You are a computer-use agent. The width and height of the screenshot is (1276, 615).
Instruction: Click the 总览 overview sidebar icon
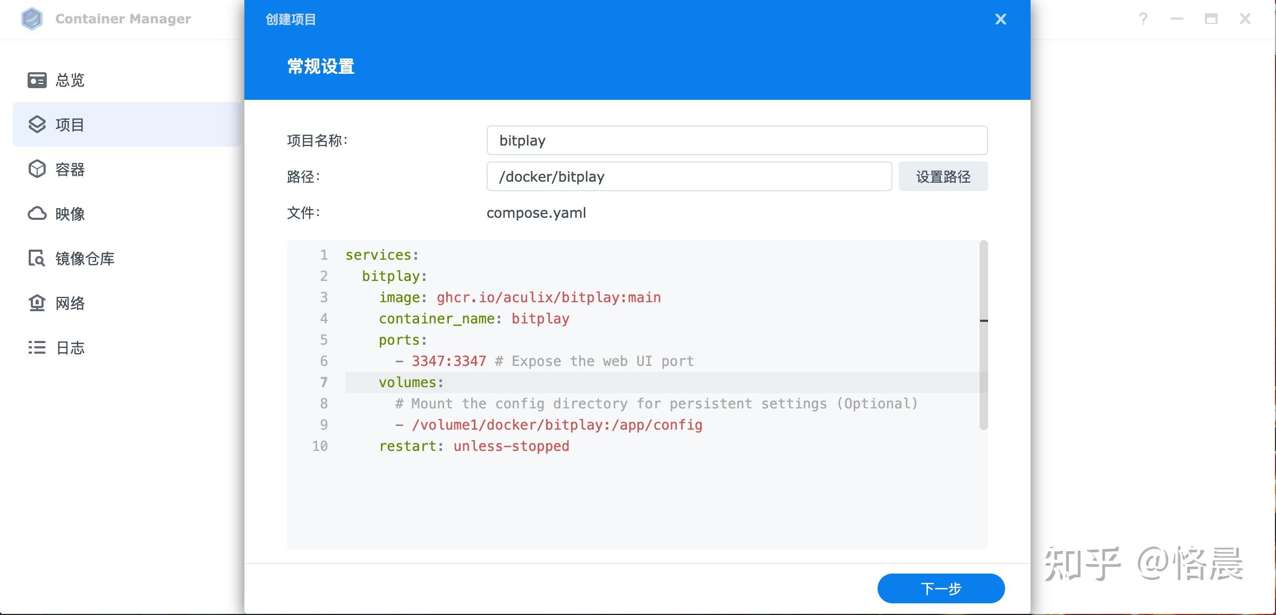pyautogui.click(x=37, y=80)
